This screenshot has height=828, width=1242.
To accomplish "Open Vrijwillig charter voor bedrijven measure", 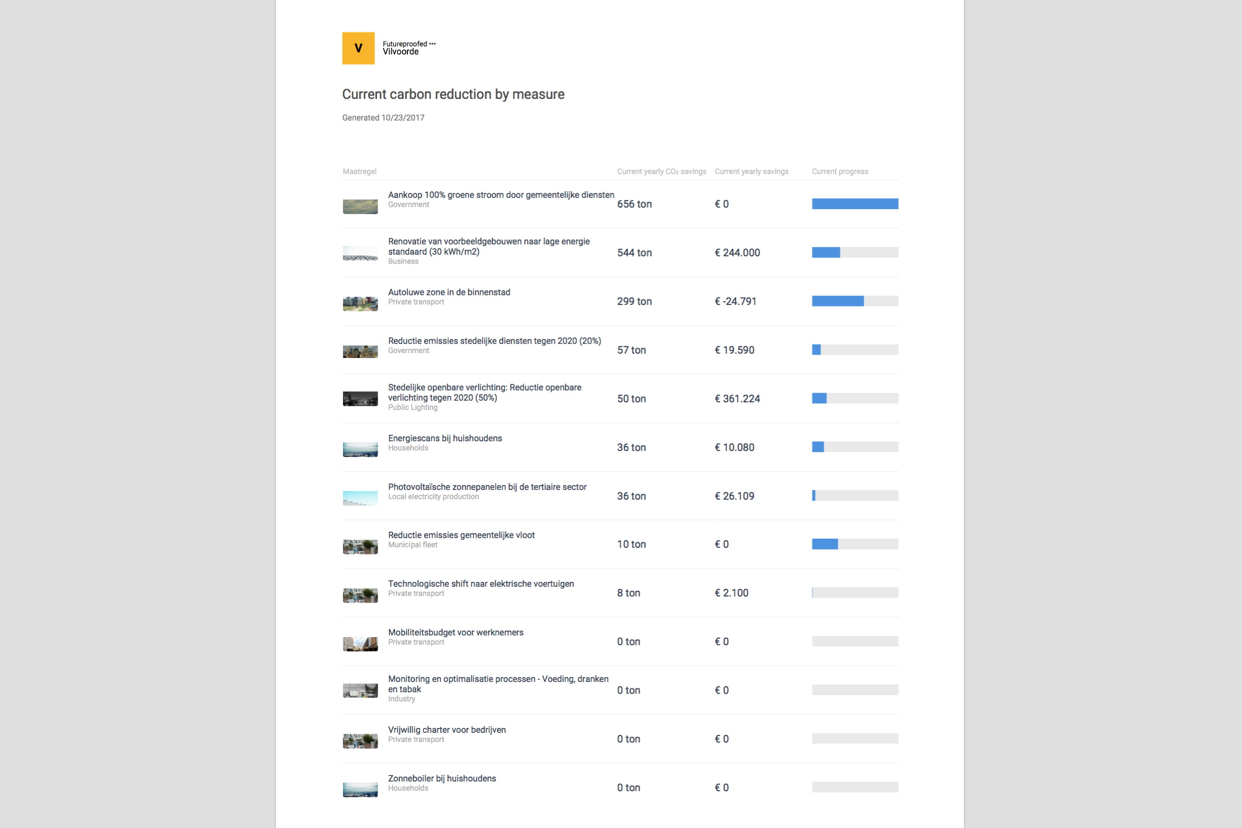I will (x=446, y=730).
